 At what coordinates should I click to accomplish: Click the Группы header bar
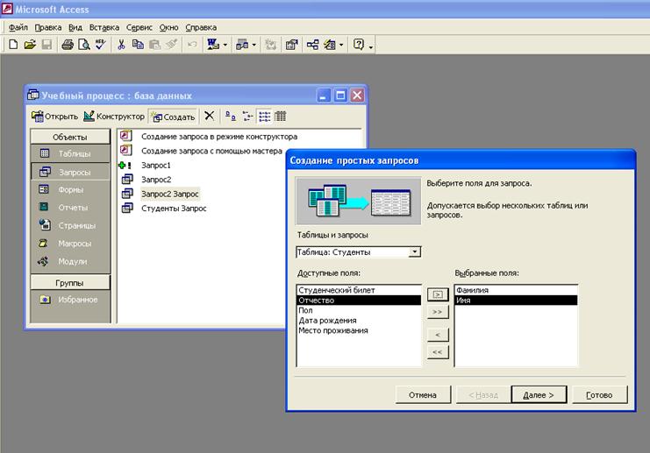pyautogui.click(x=70, y=283)
